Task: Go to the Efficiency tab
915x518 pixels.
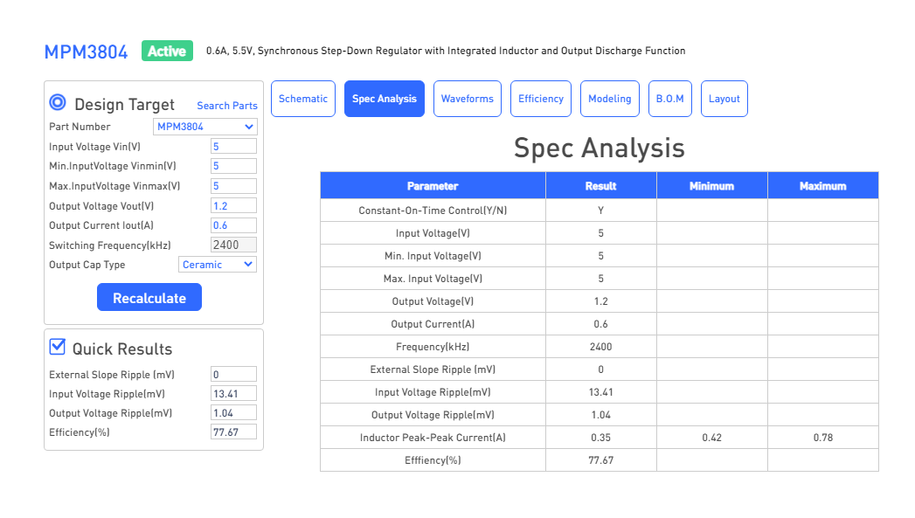Action: coord(541,99)
